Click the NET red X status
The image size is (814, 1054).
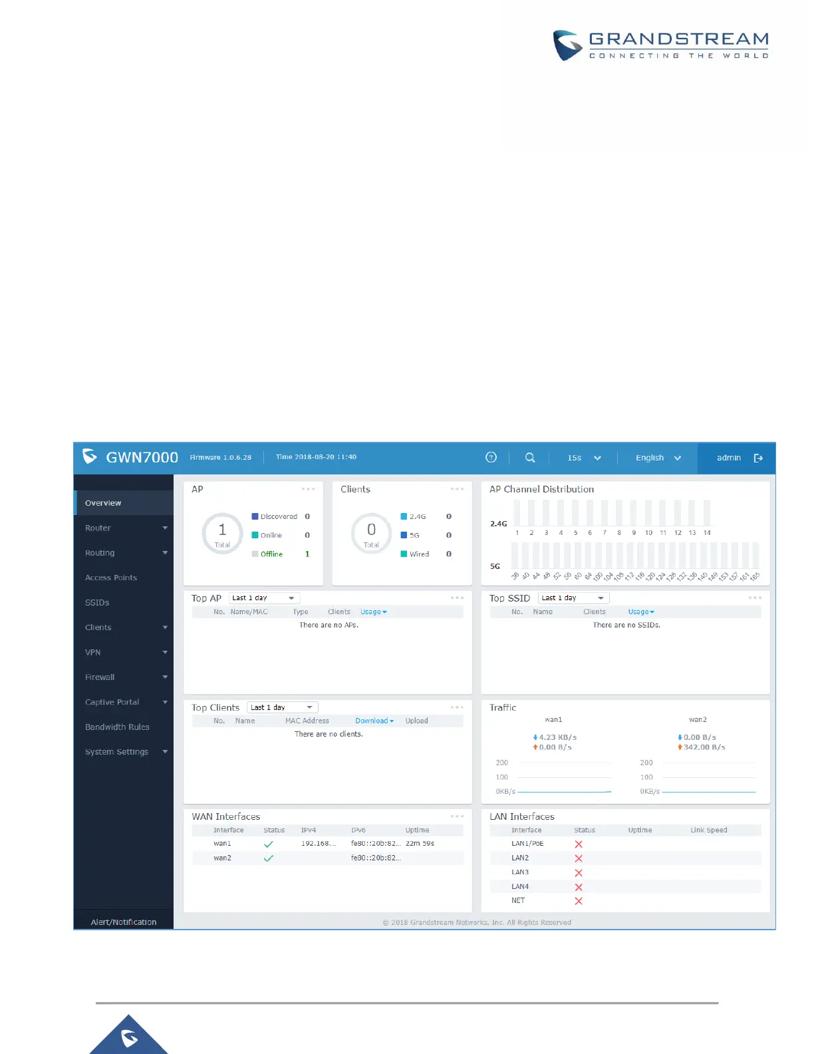click(x=579, y=901)
